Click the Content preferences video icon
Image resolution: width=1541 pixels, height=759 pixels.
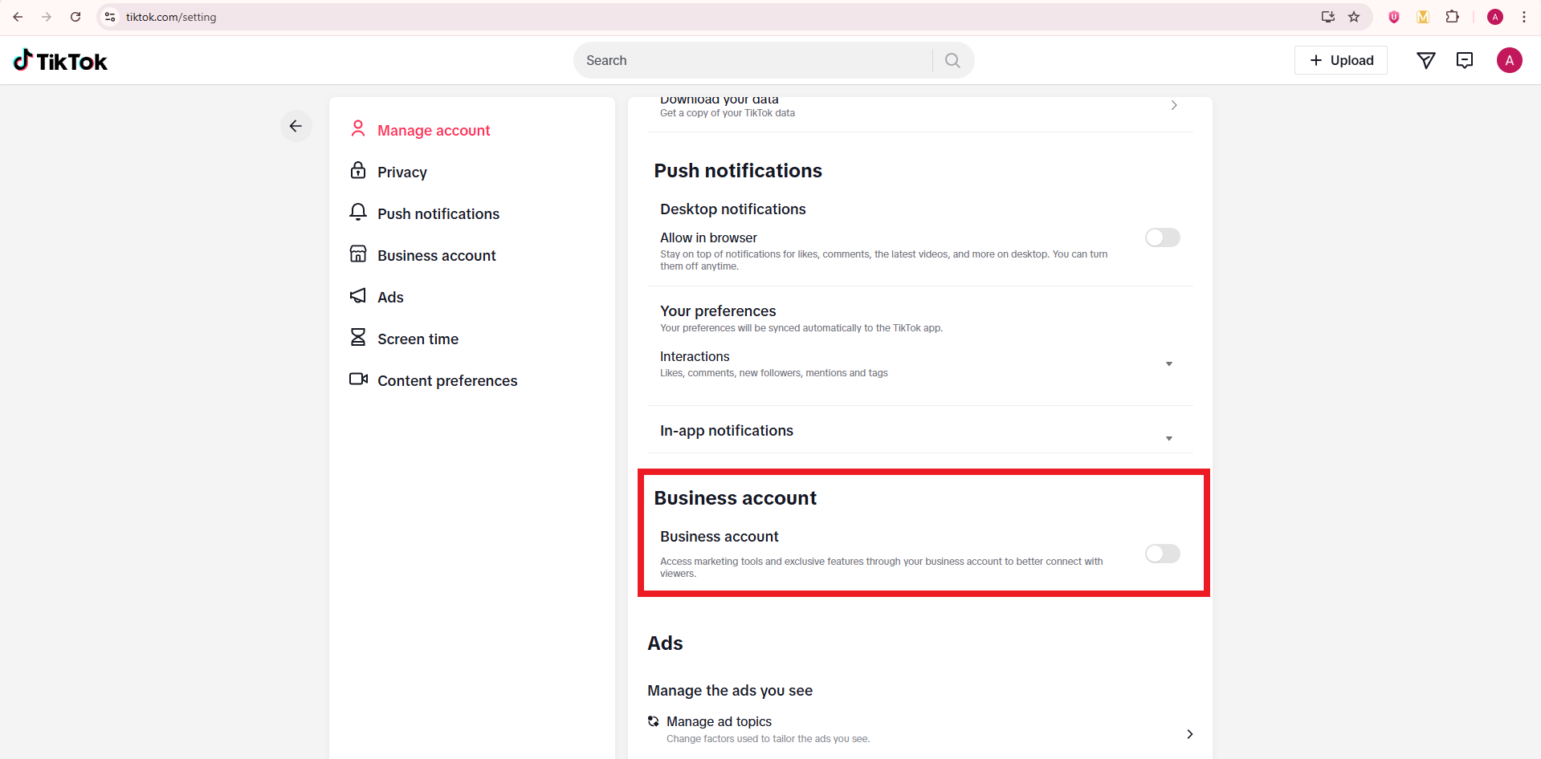358,379
